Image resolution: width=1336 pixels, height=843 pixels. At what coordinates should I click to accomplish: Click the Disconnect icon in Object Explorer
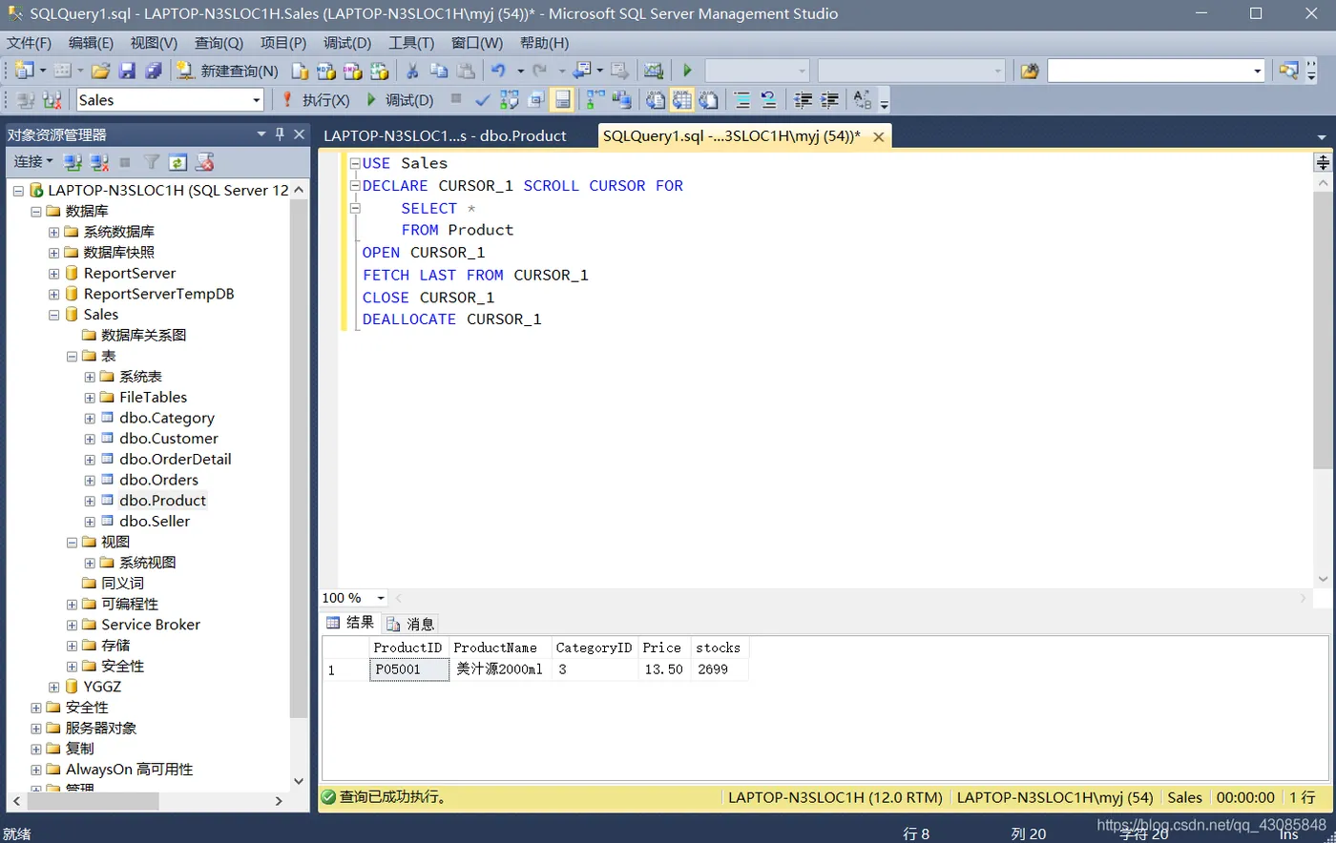coord(99,162)
